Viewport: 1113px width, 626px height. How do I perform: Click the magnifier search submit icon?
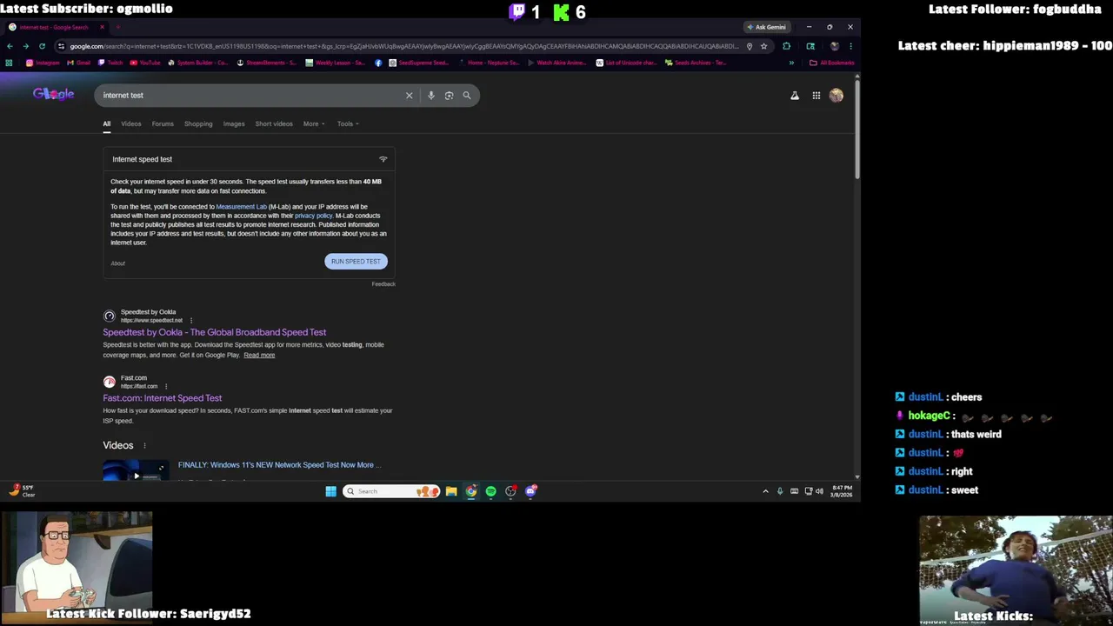point(467,96)
